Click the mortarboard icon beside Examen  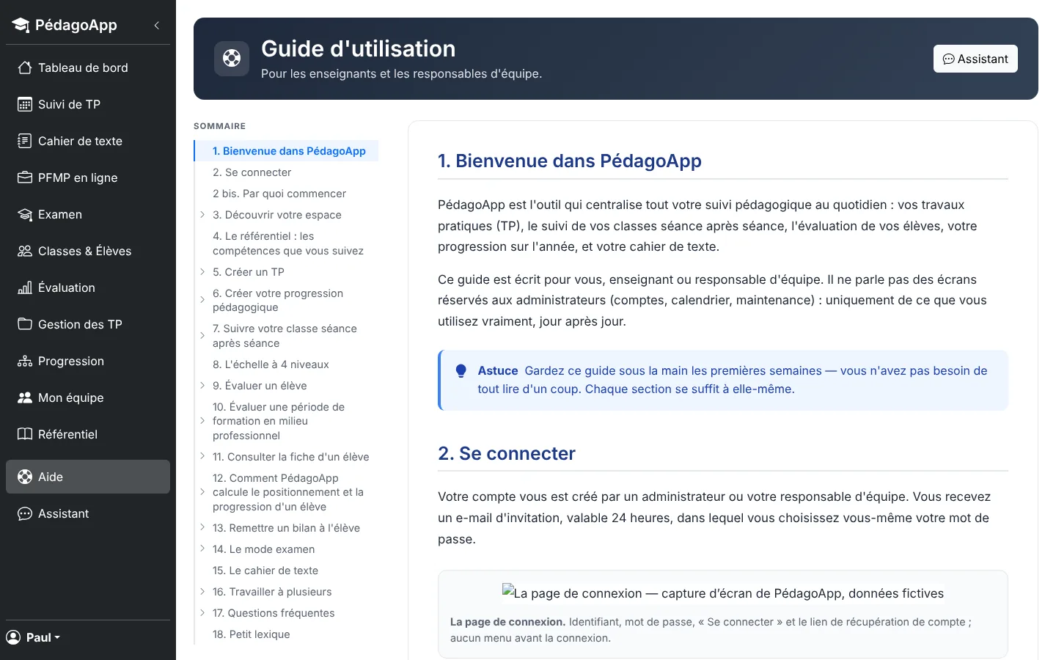[x=25, y=214]
